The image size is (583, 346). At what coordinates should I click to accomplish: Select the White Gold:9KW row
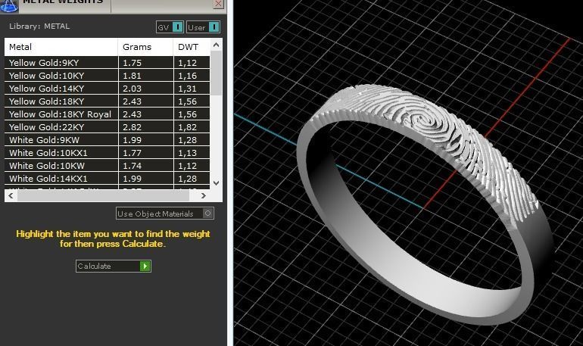point(107,140)
